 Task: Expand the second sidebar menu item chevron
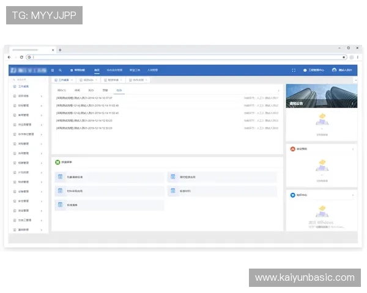click(x=42, y=96)
